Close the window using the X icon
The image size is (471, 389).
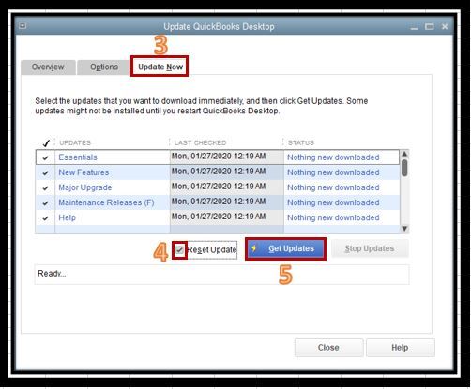pos(445,27)
